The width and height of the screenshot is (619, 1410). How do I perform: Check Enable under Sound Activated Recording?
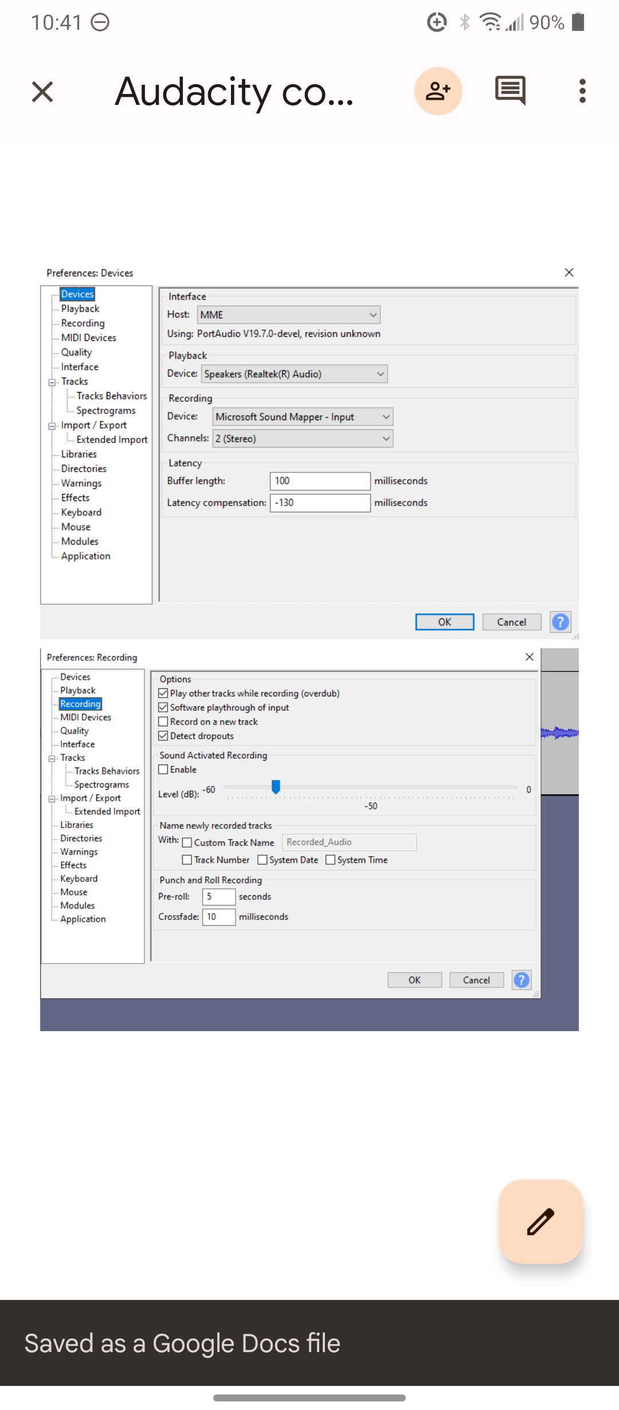[163, 770]
